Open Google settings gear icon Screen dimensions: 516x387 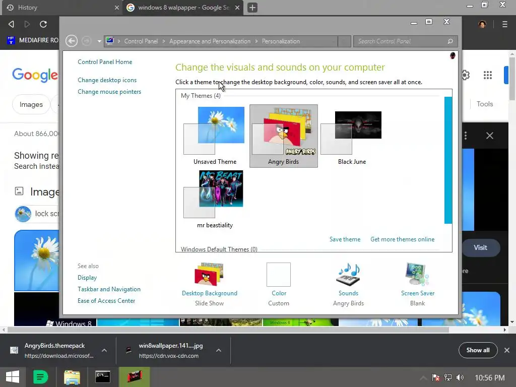point(465,75)
